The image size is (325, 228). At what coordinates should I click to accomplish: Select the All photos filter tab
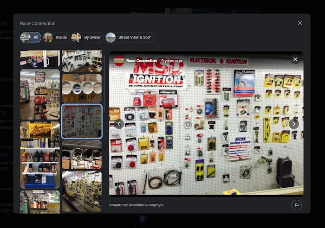[31, 38]
